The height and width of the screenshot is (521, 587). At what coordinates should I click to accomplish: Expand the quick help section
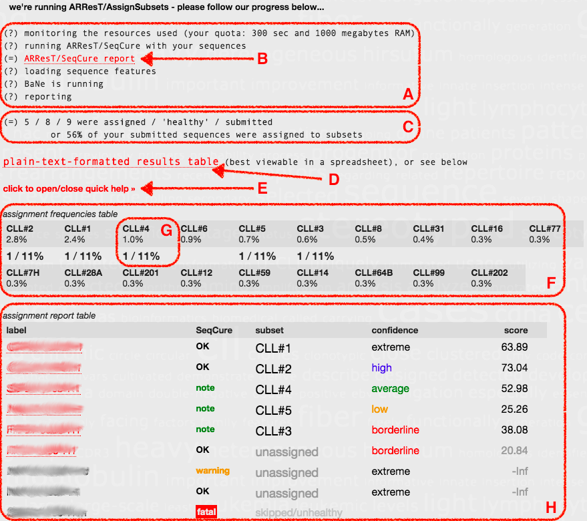(69, 189)
